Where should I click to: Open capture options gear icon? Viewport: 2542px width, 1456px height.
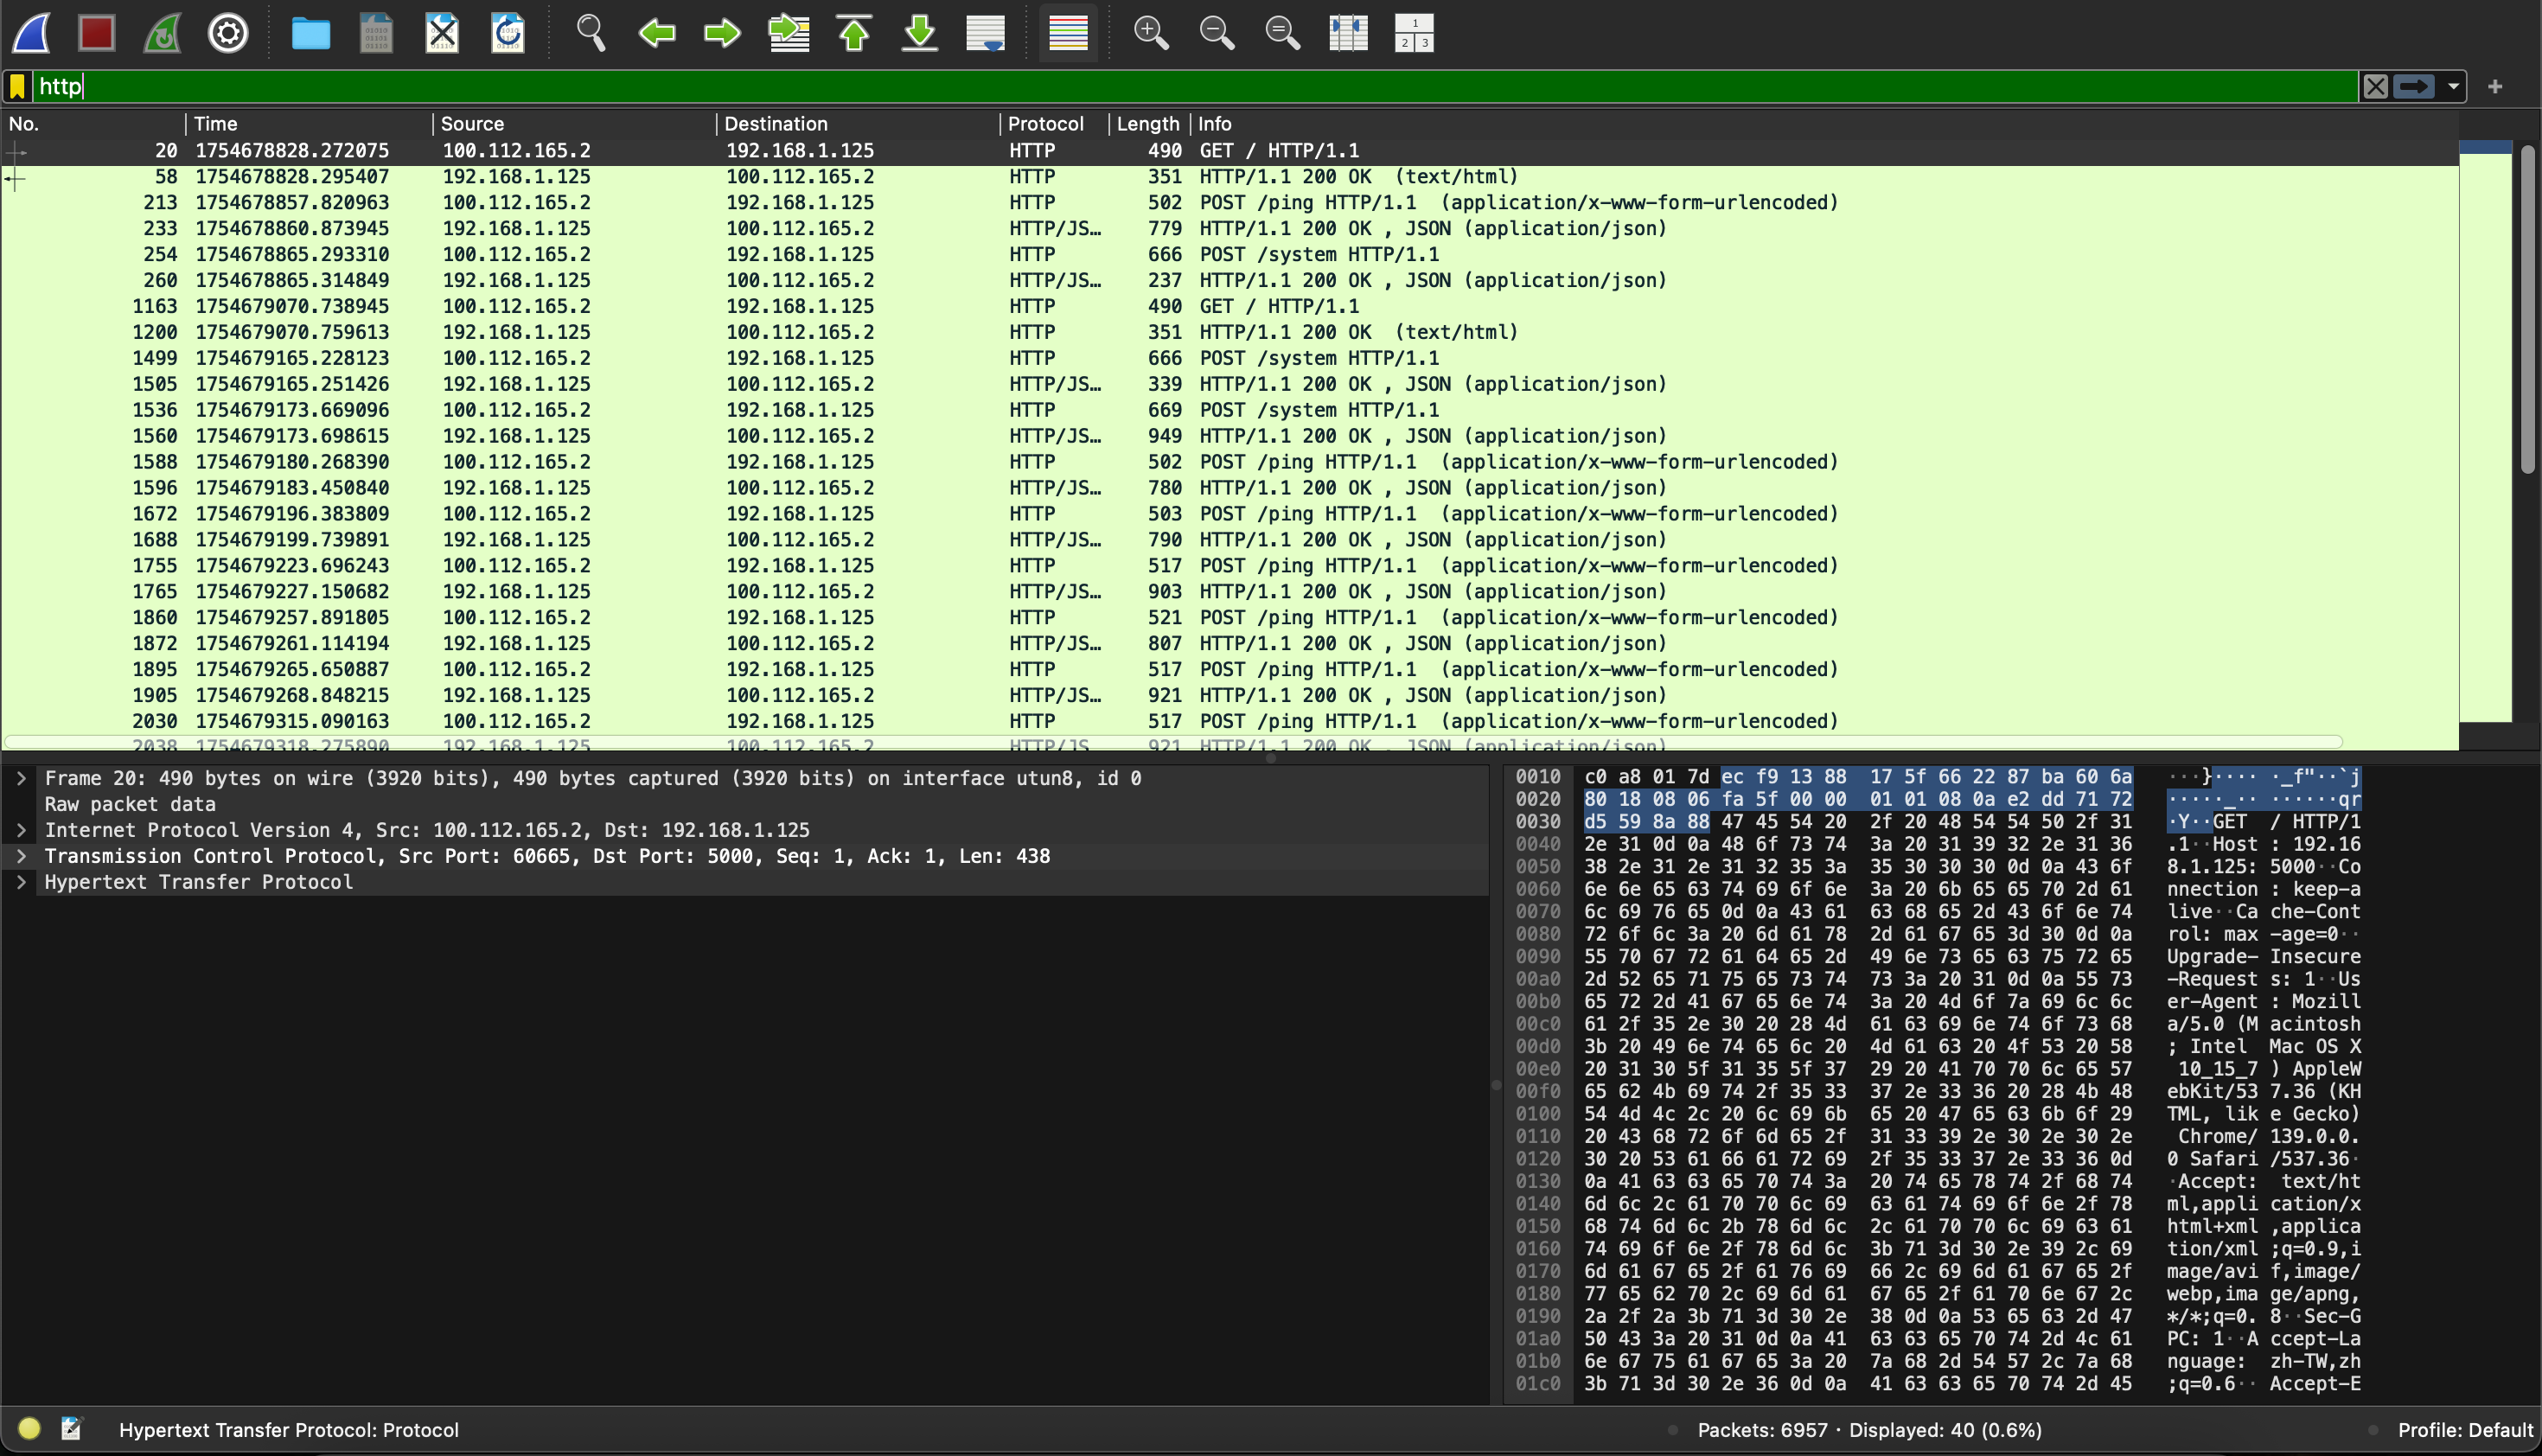pos(228,33)
